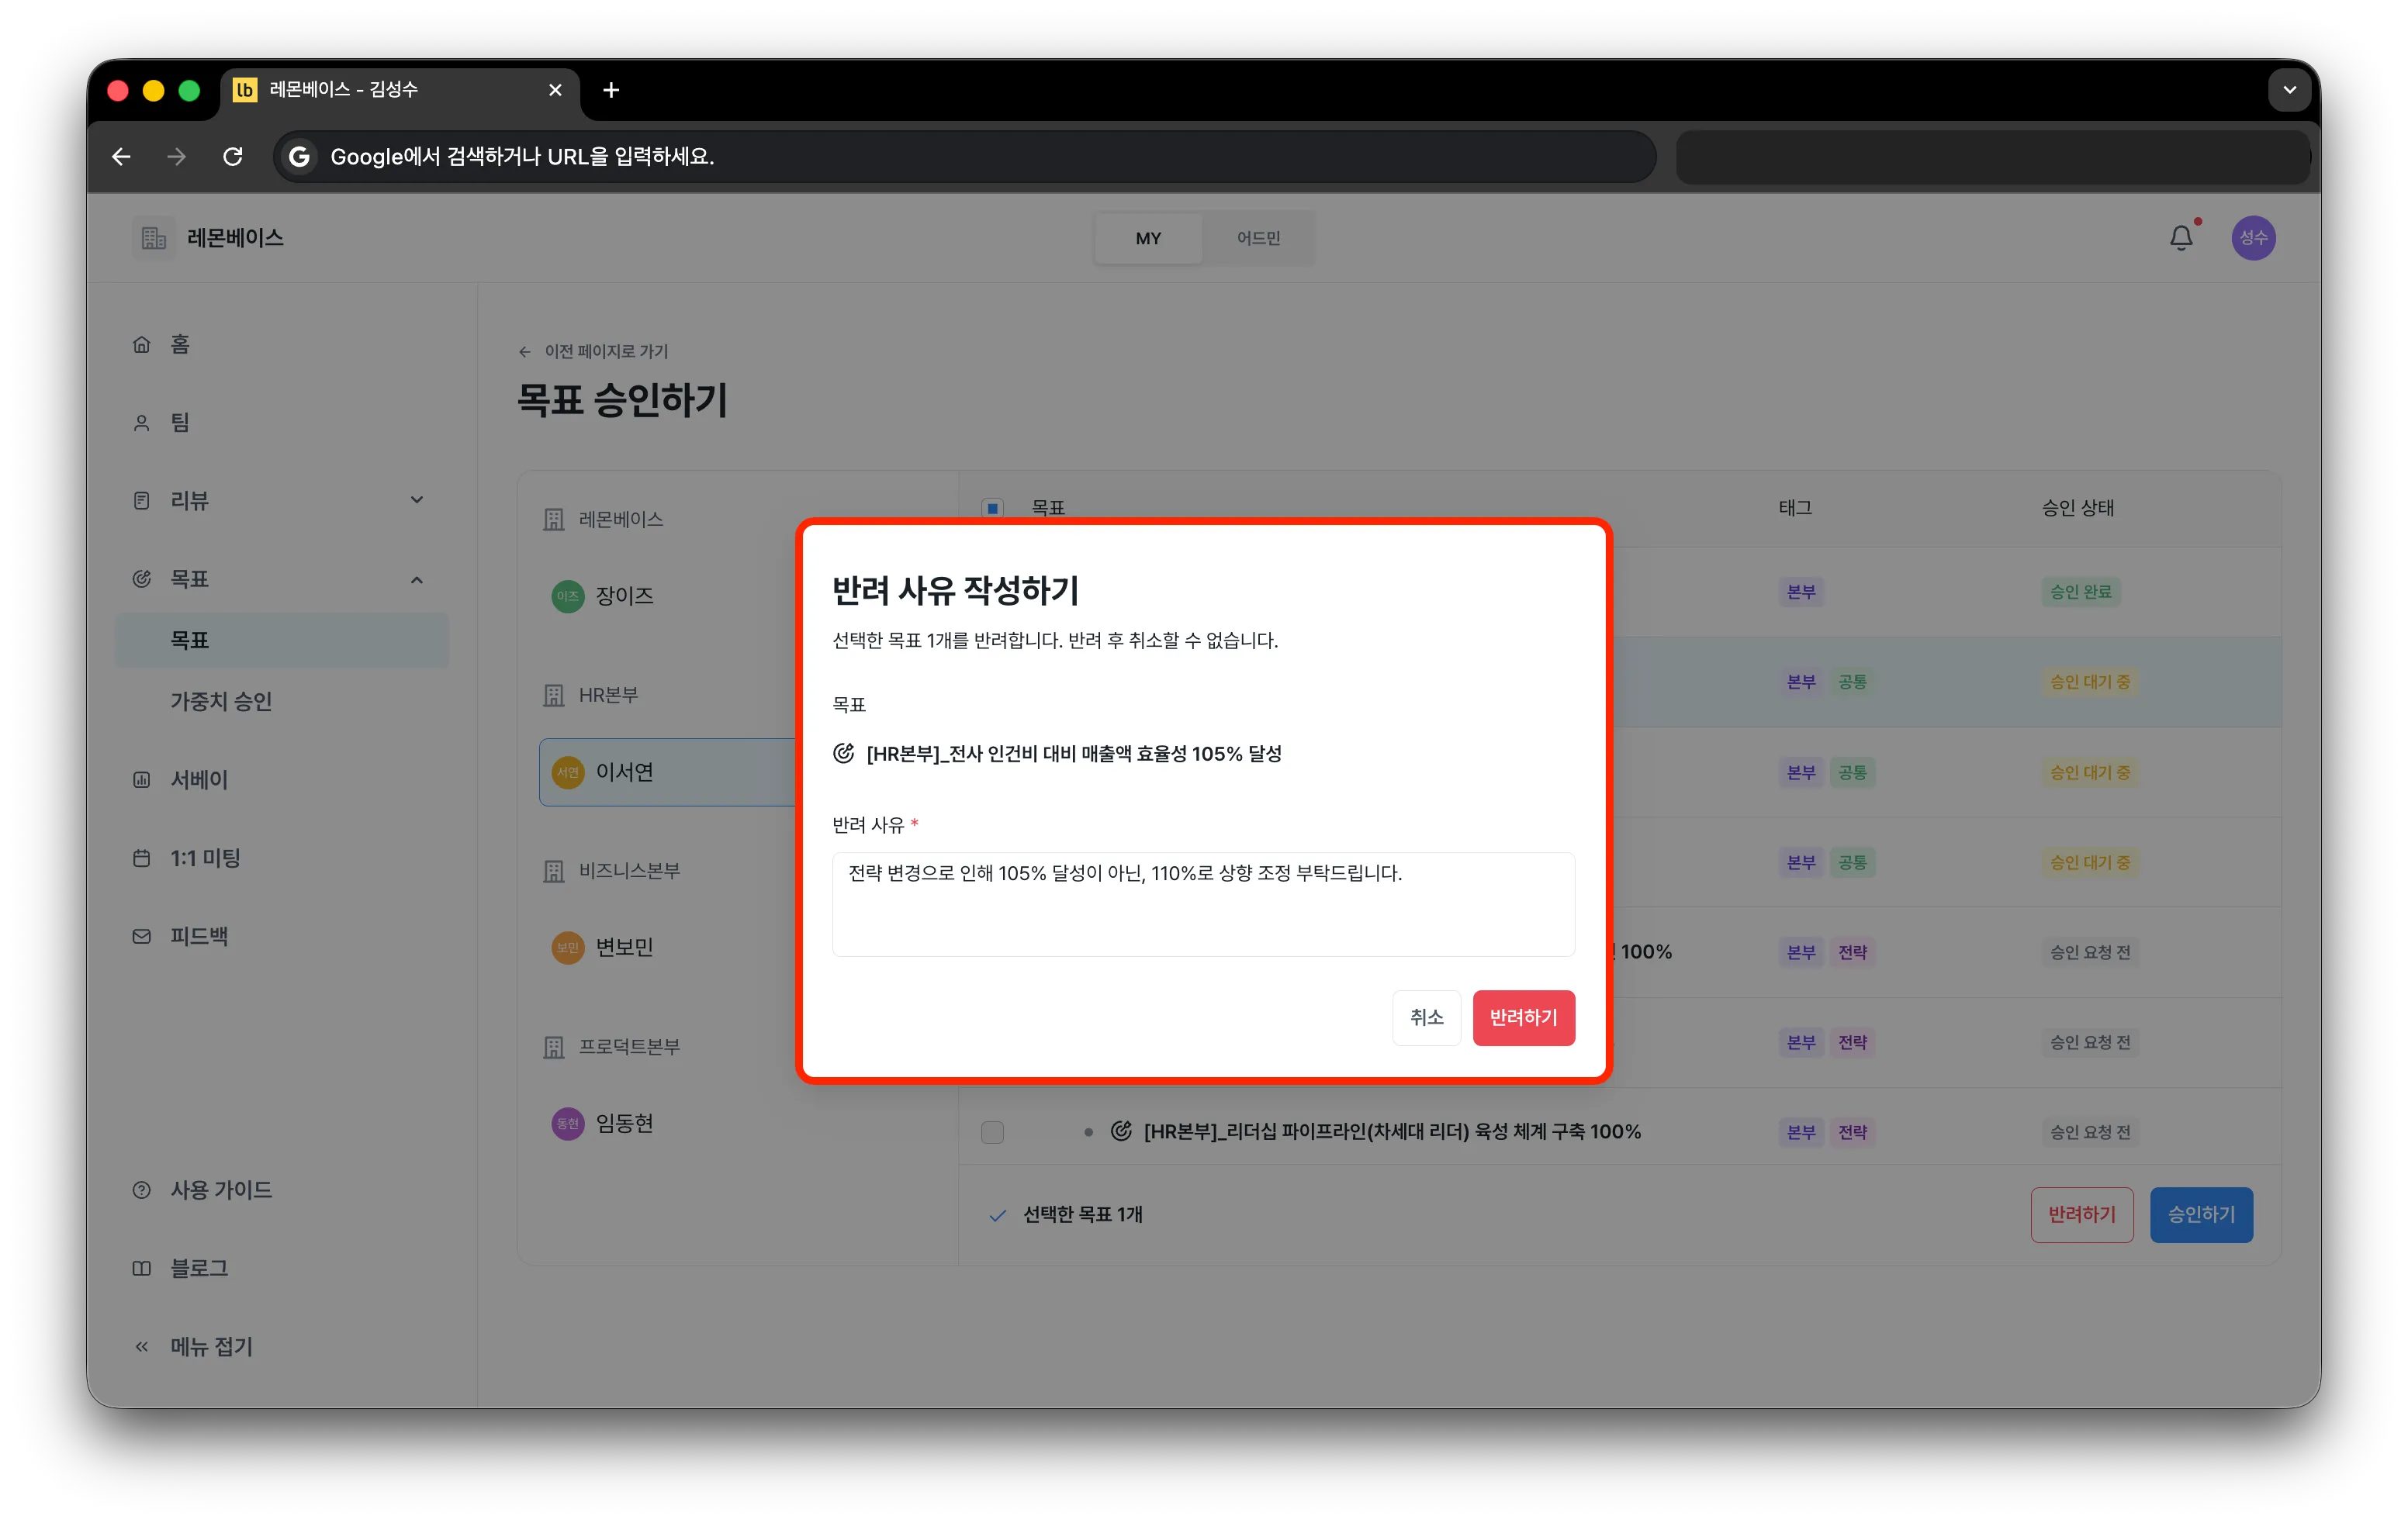
Task: Follow the 이전 페이지로 가기 link
Action: 594,352
